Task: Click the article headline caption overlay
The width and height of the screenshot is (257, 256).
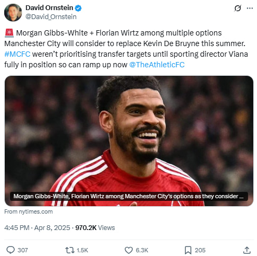Action: tap(129, 196)
